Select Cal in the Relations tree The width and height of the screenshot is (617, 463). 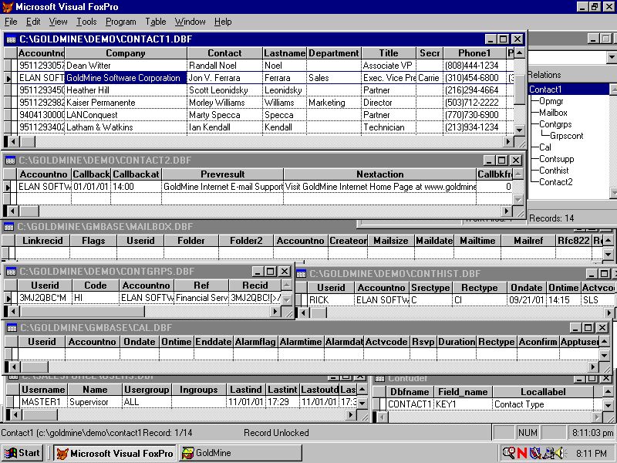coord(545,147)
